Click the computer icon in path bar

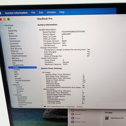click(45, 107)
